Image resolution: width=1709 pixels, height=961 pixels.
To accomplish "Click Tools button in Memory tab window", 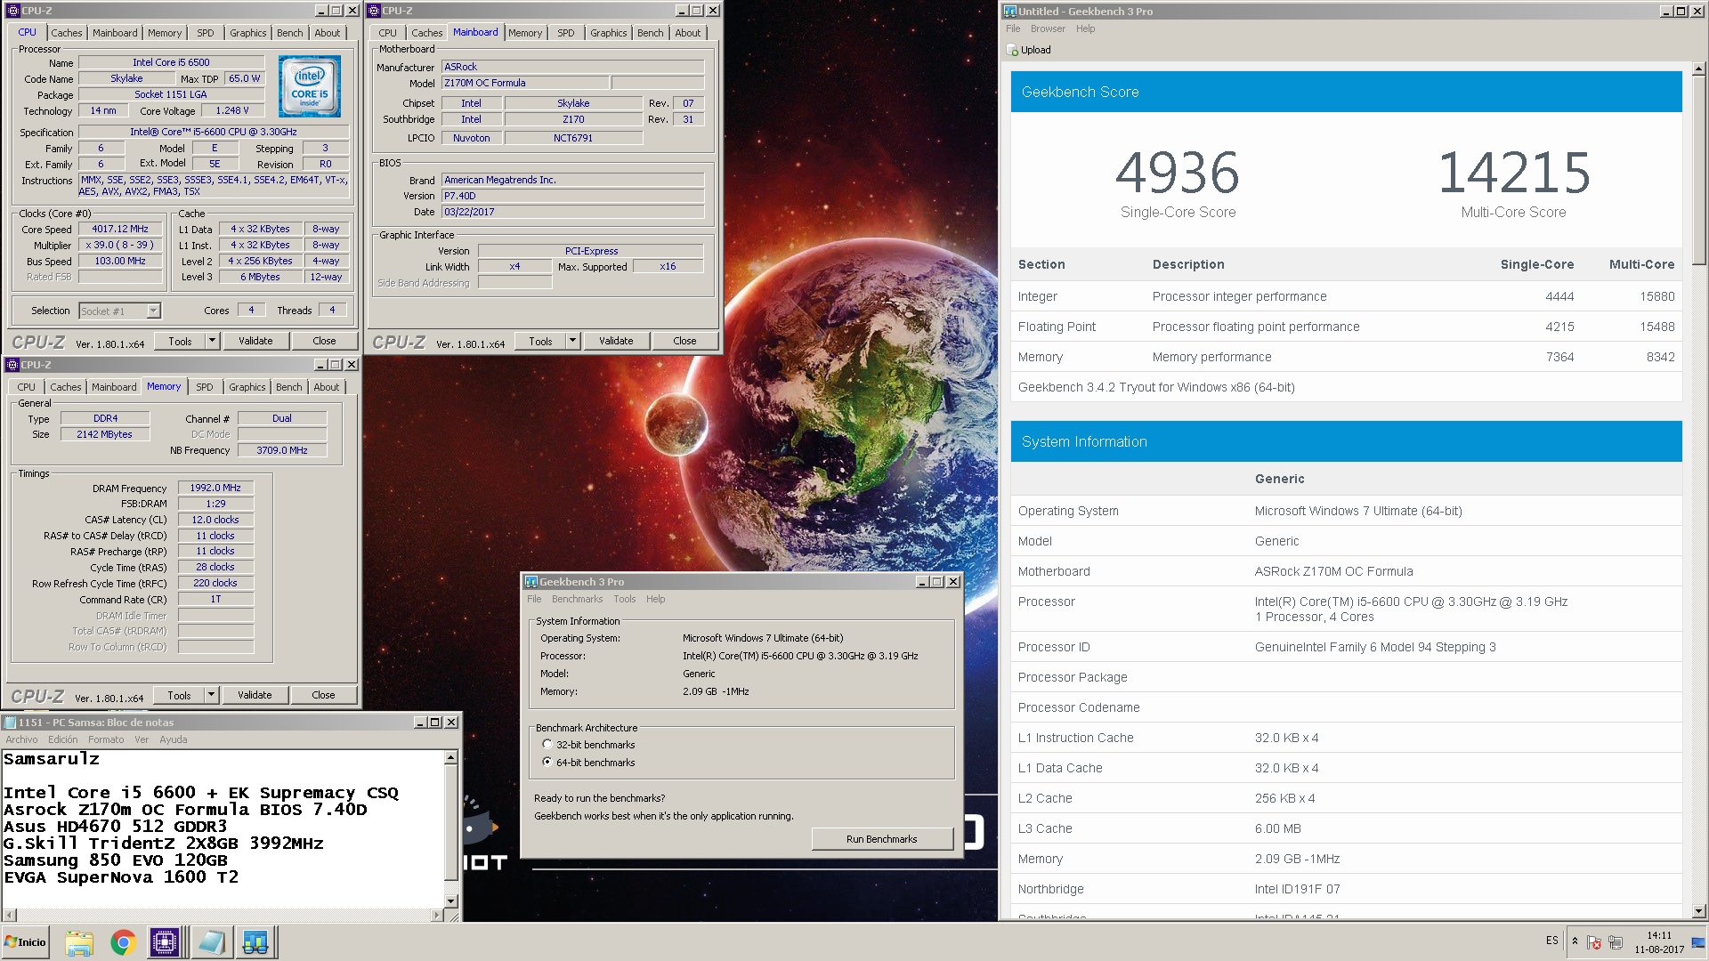I will (179, 695).
